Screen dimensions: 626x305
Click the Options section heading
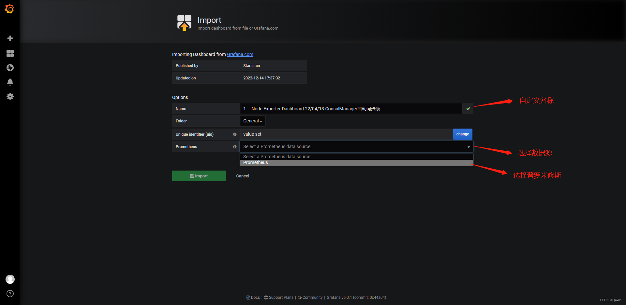(x=180, y=97)
